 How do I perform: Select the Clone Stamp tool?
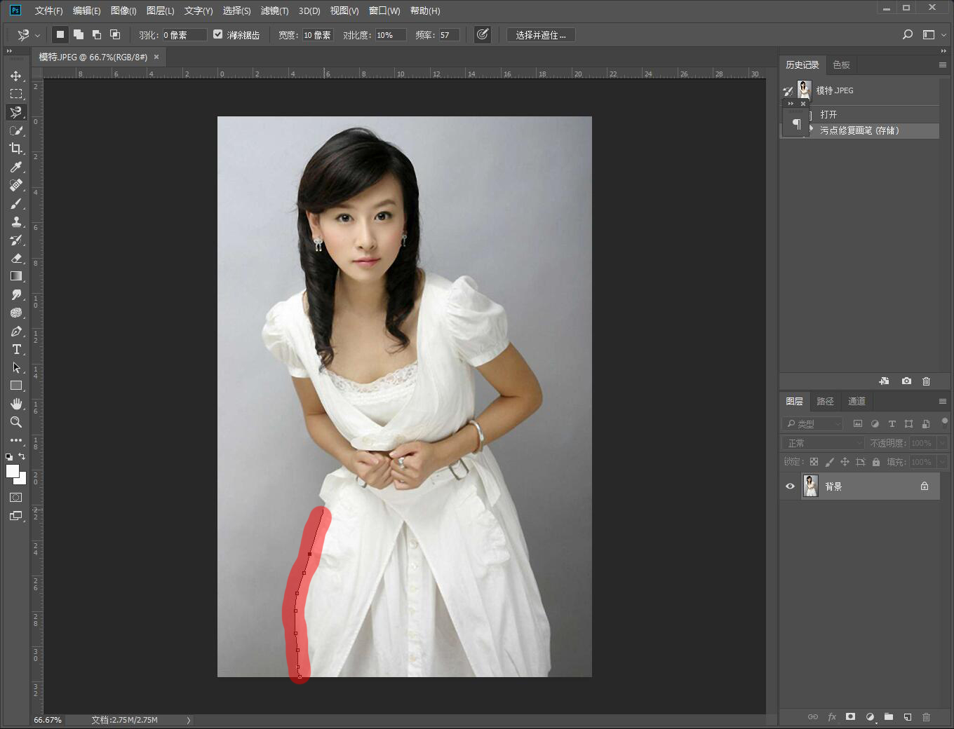16,222
